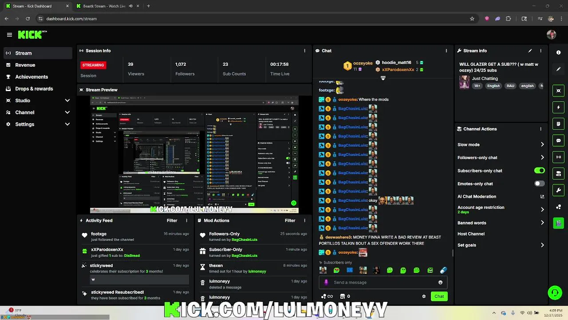Click Host Channel action
The image size is (568, 320).
[471, 234]
